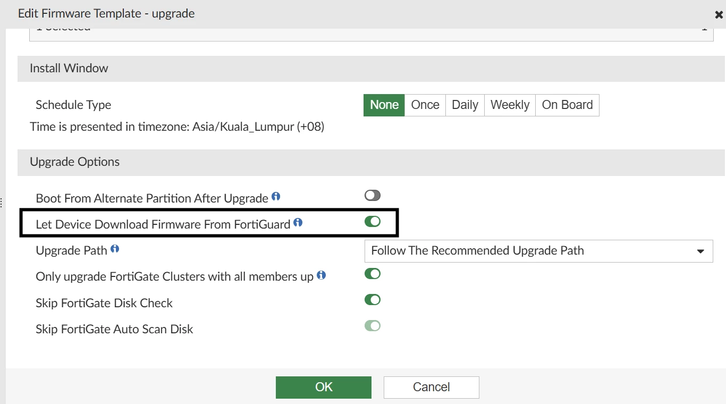This screenshot has width=726, height=404.
Task: Click the dialog title Edit Firmware Template - upgrade
Action: pyautogui.click(x=106, y=14)
